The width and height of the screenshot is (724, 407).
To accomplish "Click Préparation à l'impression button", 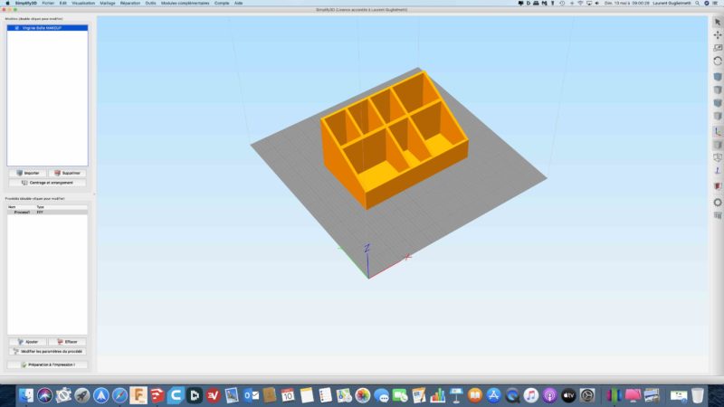I will [x=47, y=364].
